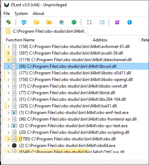
Task: Expand the libobs-winrt.dll tree node
Action: (8, 86)
